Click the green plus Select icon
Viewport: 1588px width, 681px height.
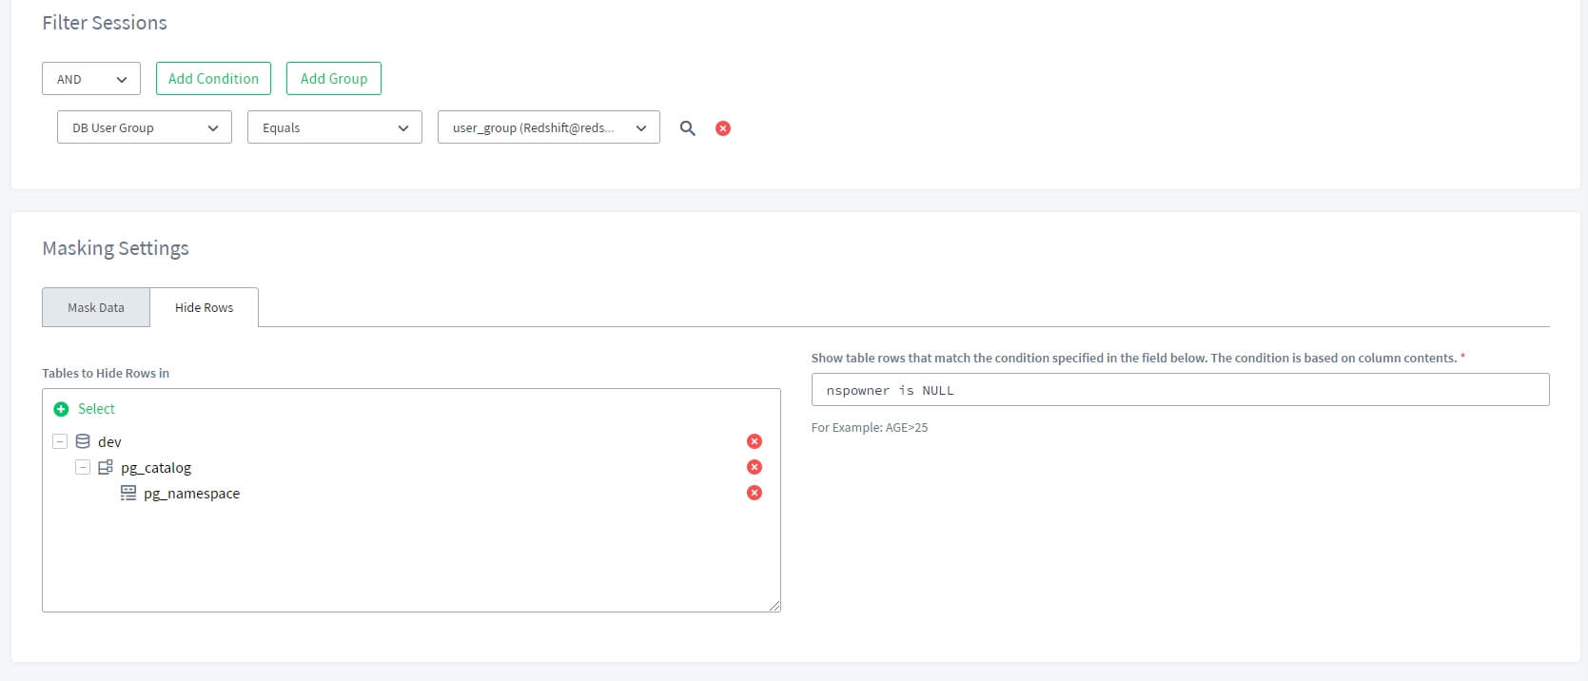coord(62,409)
